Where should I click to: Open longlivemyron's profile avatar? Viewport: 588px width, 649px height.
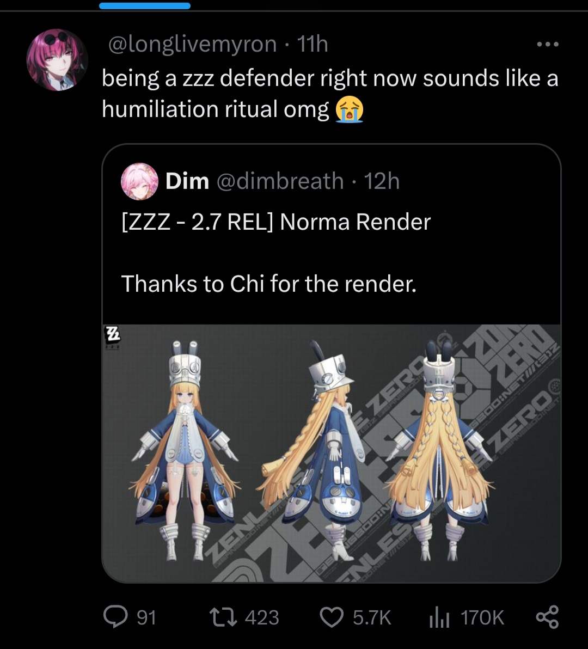pyautogui.click(x=57, y=59)
